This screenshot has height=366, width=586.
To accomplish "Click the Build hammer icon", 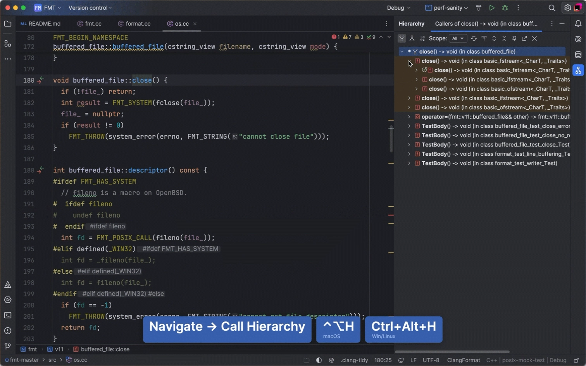I will click(478, 8).
